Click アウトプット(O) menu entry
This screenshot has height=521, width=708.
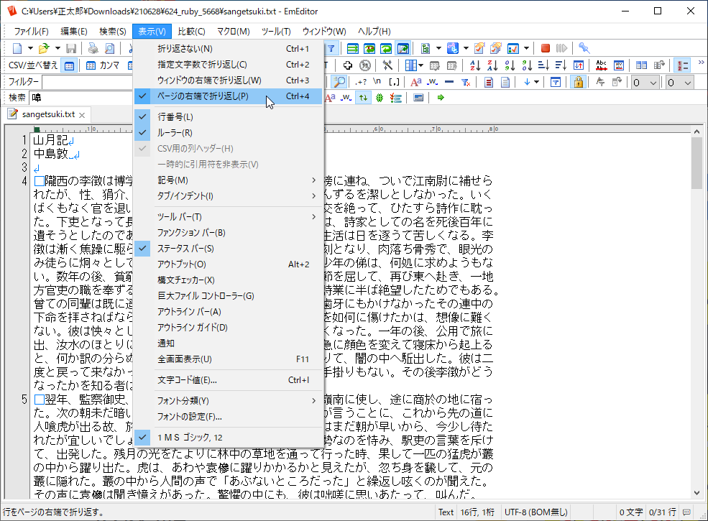[228, 264]
